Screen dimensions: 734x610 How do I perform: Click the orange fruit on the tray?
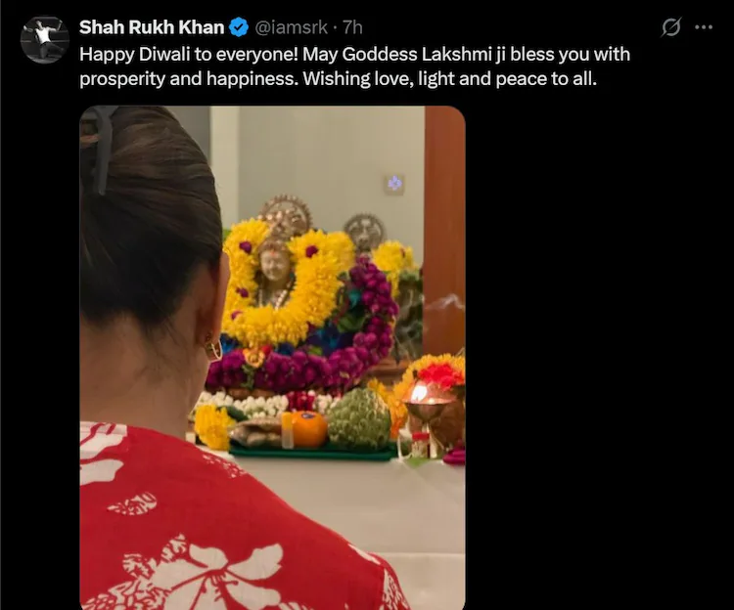pos(308,429)
